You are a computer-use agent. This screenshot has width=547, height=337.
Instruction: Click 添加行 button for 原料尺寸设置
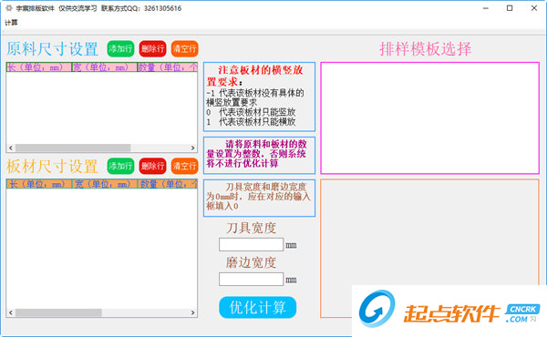[x=120, y=48]
